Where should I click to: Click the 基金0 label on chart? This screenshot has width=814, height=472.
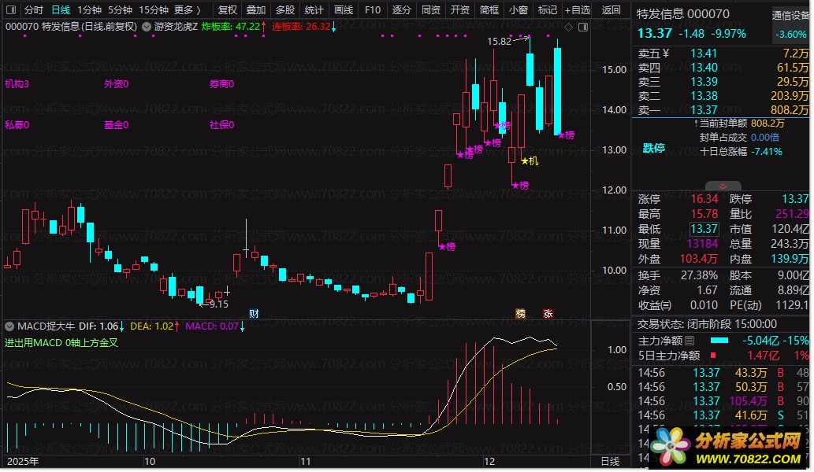coord(117,125)
